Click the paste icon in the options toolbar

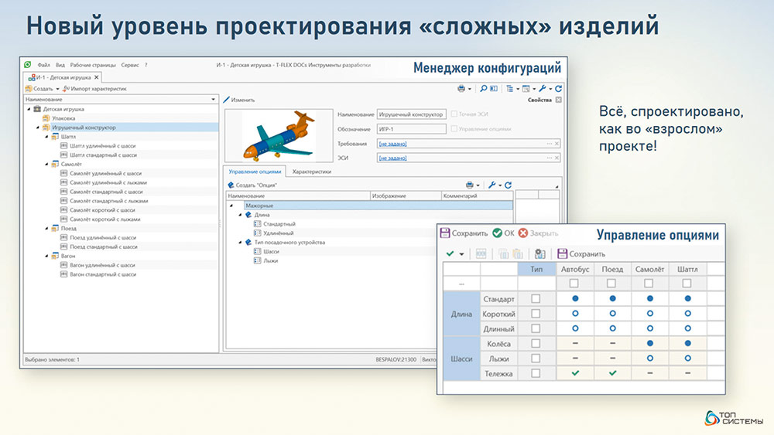518,253
